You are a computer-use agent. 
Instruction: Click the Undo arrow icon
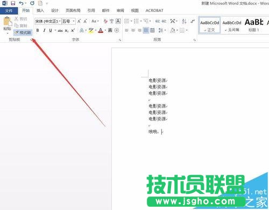[21, 3]
